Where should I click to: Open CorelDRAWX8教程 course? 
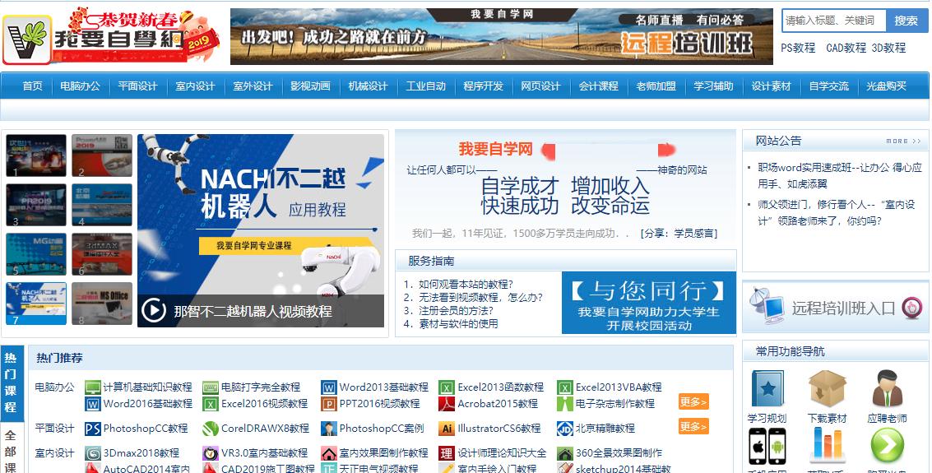(265, 429)
